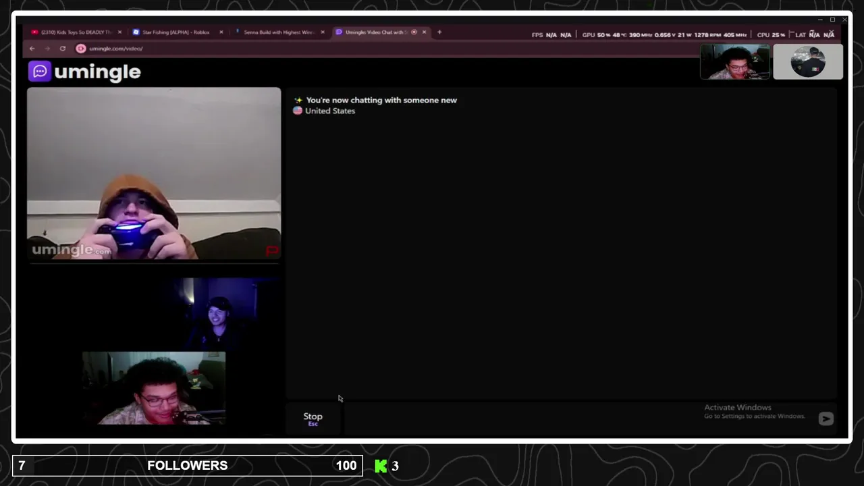Screen dimensions: 864x486
Task: Close the Umingle Video Chat tab
Action: [424, 32]
